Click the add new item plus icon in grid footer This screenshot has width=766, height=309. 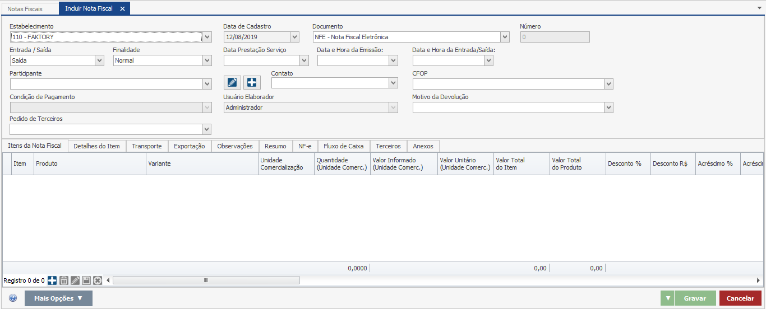52,280
